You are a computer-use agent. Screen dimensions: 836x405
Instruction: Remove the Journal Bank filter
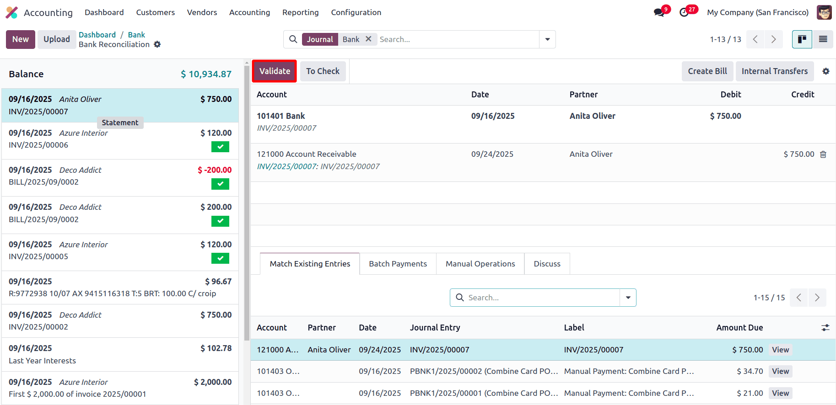click(x=368, y=39)
